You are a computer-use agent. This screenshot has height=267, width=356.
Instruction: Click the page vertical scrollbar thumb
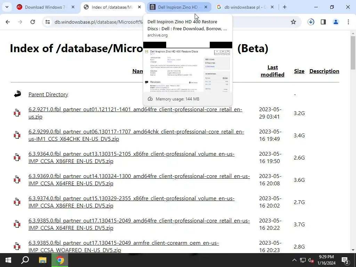353,53
